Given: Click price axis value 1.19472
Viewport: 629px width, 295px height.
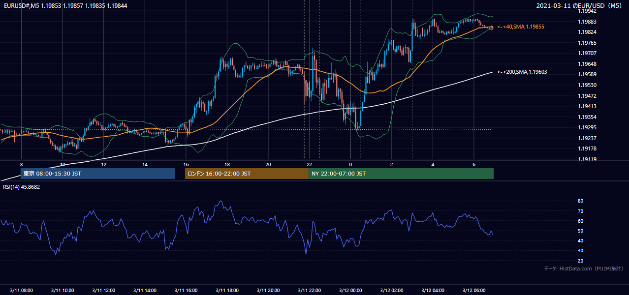Looking at the screenshot, I should [x=587, y=96].
